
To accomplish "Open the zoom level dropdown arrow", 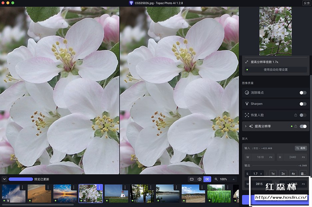I will [x=233, y=179].
